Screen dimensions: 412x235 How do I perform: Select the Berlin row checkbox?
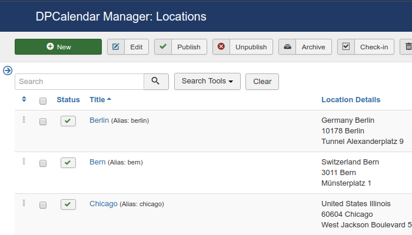[43, 122]
